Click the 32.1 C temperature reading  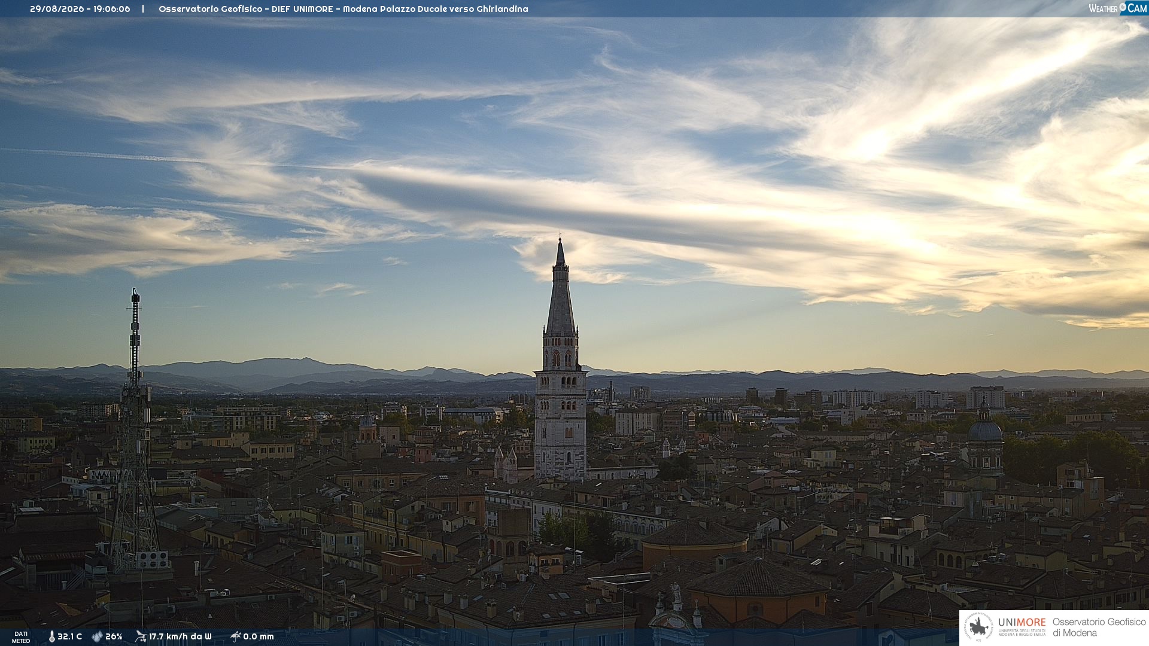69,636
